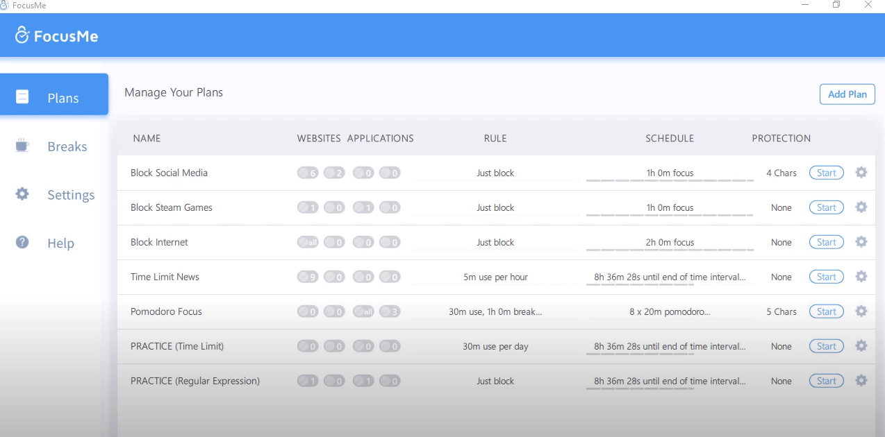Start the Block Internet plan

[827, 242]
